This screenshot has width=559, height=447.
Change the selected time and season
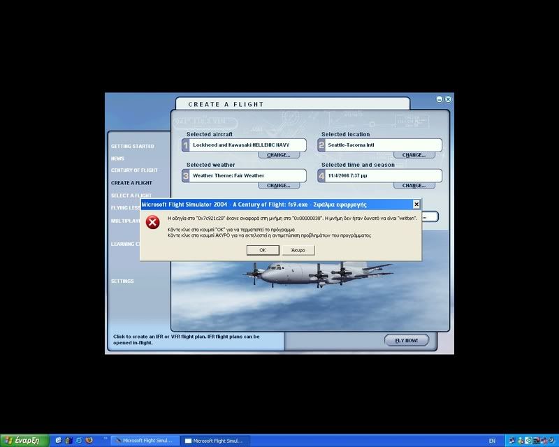click(414, 186)
